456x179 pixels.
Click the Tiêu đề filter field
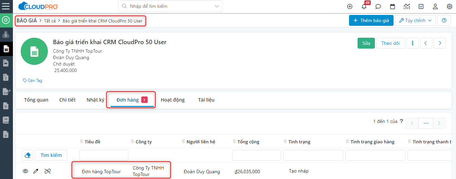(104, 155)
